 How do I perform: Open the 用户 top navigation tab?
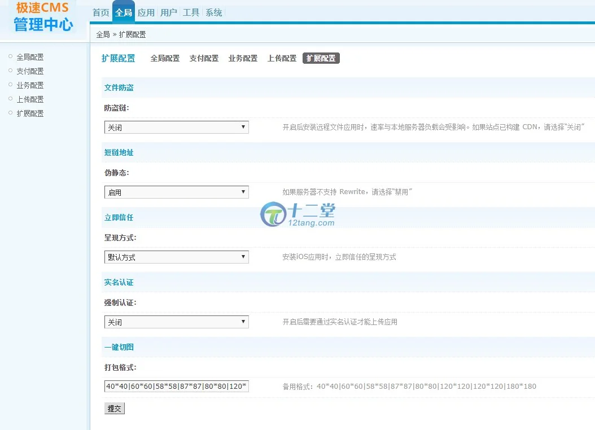click(169, 12)
